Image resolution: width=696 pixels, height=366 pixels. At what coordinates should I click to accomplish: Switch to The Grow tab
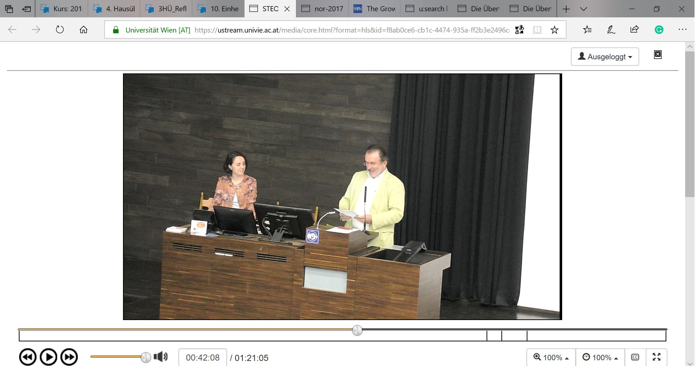tap(374, 9)
